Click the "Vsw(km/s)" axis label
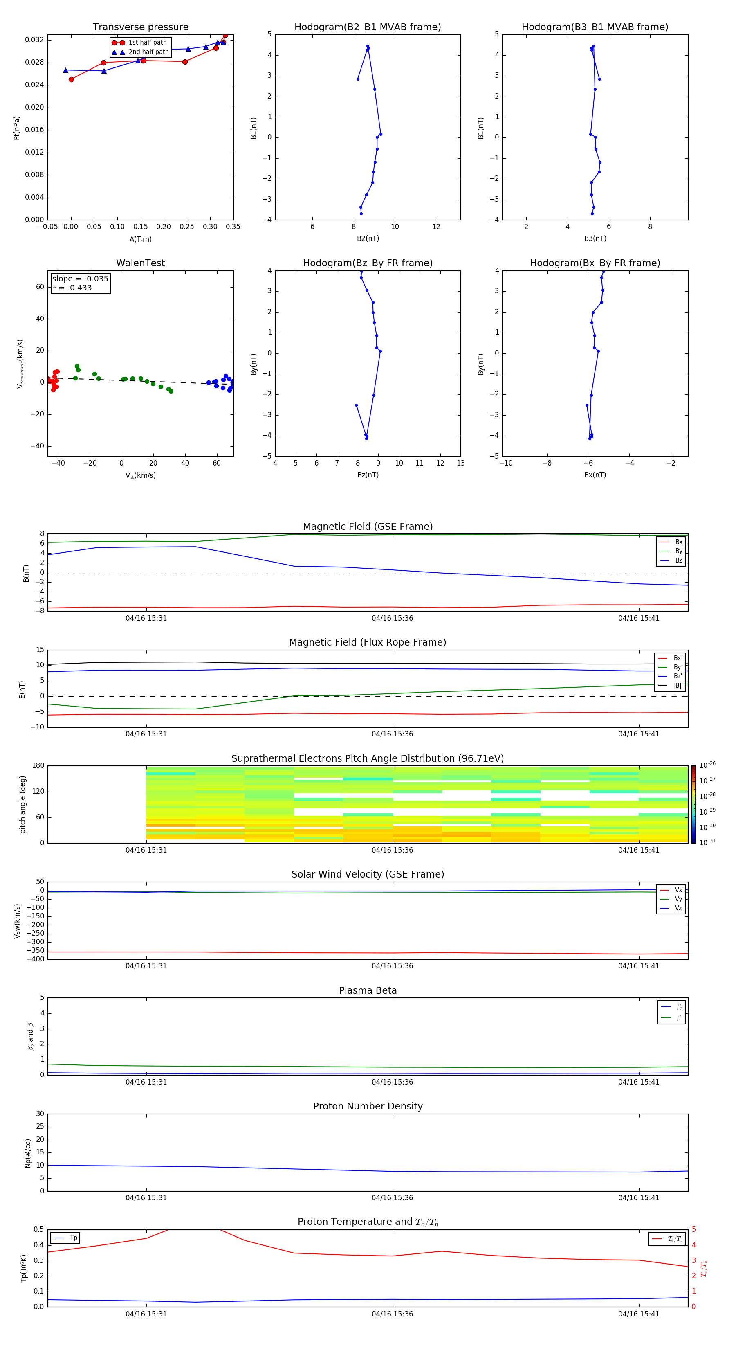The image size is (736, 1350). click(17, 921)
